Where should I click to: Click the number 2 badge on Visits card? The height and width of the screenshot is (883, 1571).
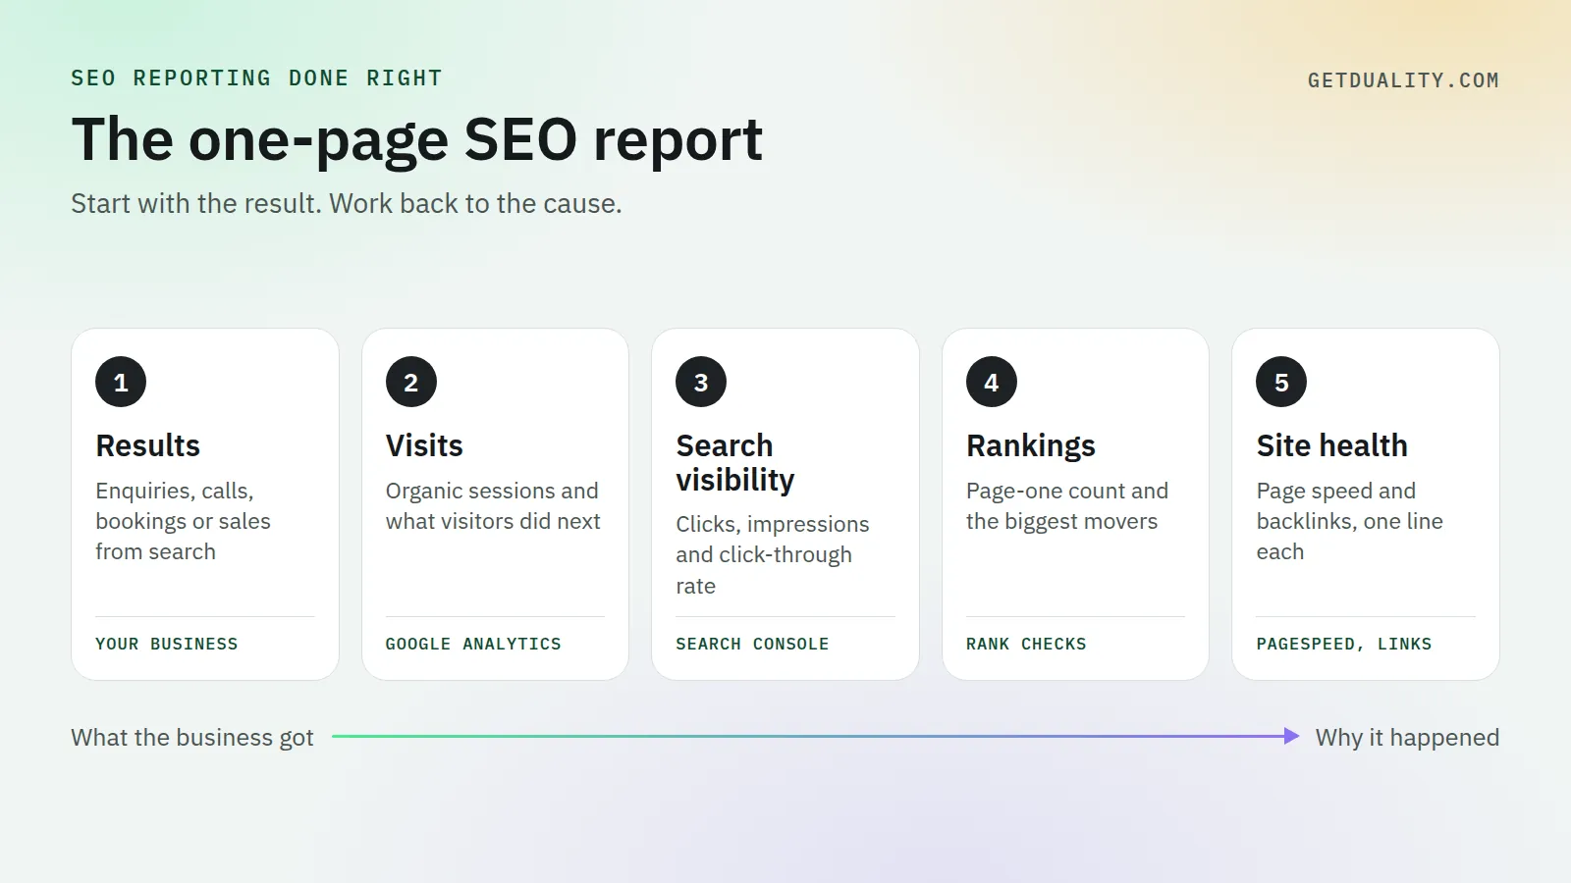coord(411,382)
